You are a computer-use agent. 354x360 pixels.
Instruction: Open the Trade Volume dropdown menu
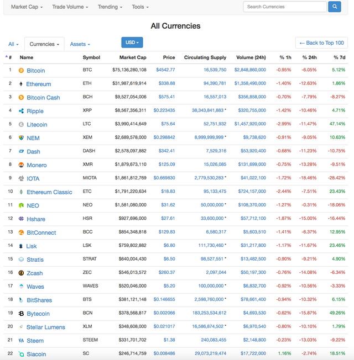coord(70,7)
